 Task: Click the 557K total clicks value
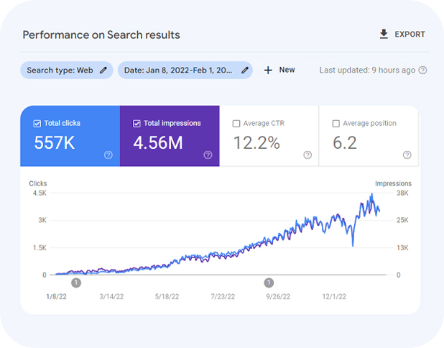pyautogui.click(x=55, y=143)
